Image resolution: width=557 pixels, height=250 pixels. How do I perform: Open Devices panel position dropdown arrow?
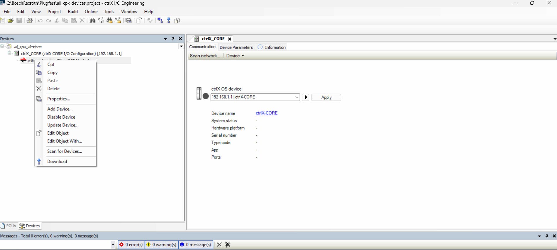point(165,39)
